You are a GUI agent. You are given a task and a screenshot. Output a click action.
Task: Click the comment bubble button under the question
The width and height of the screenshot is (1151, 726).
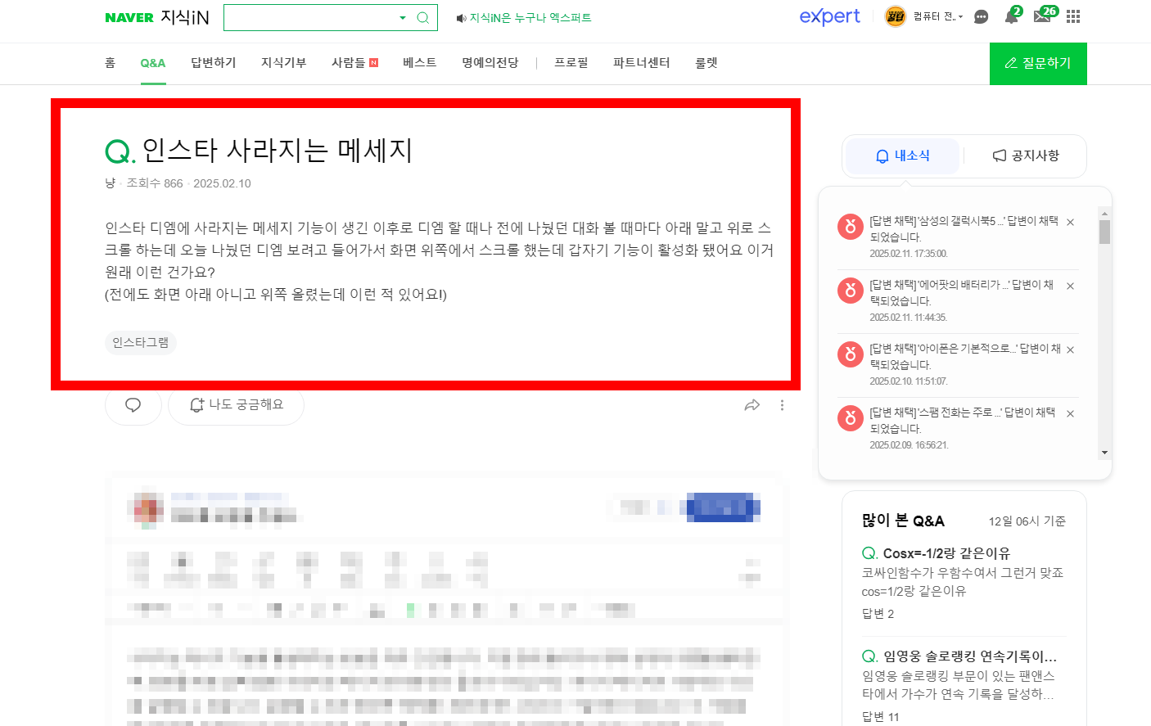(x=133, y=404)
